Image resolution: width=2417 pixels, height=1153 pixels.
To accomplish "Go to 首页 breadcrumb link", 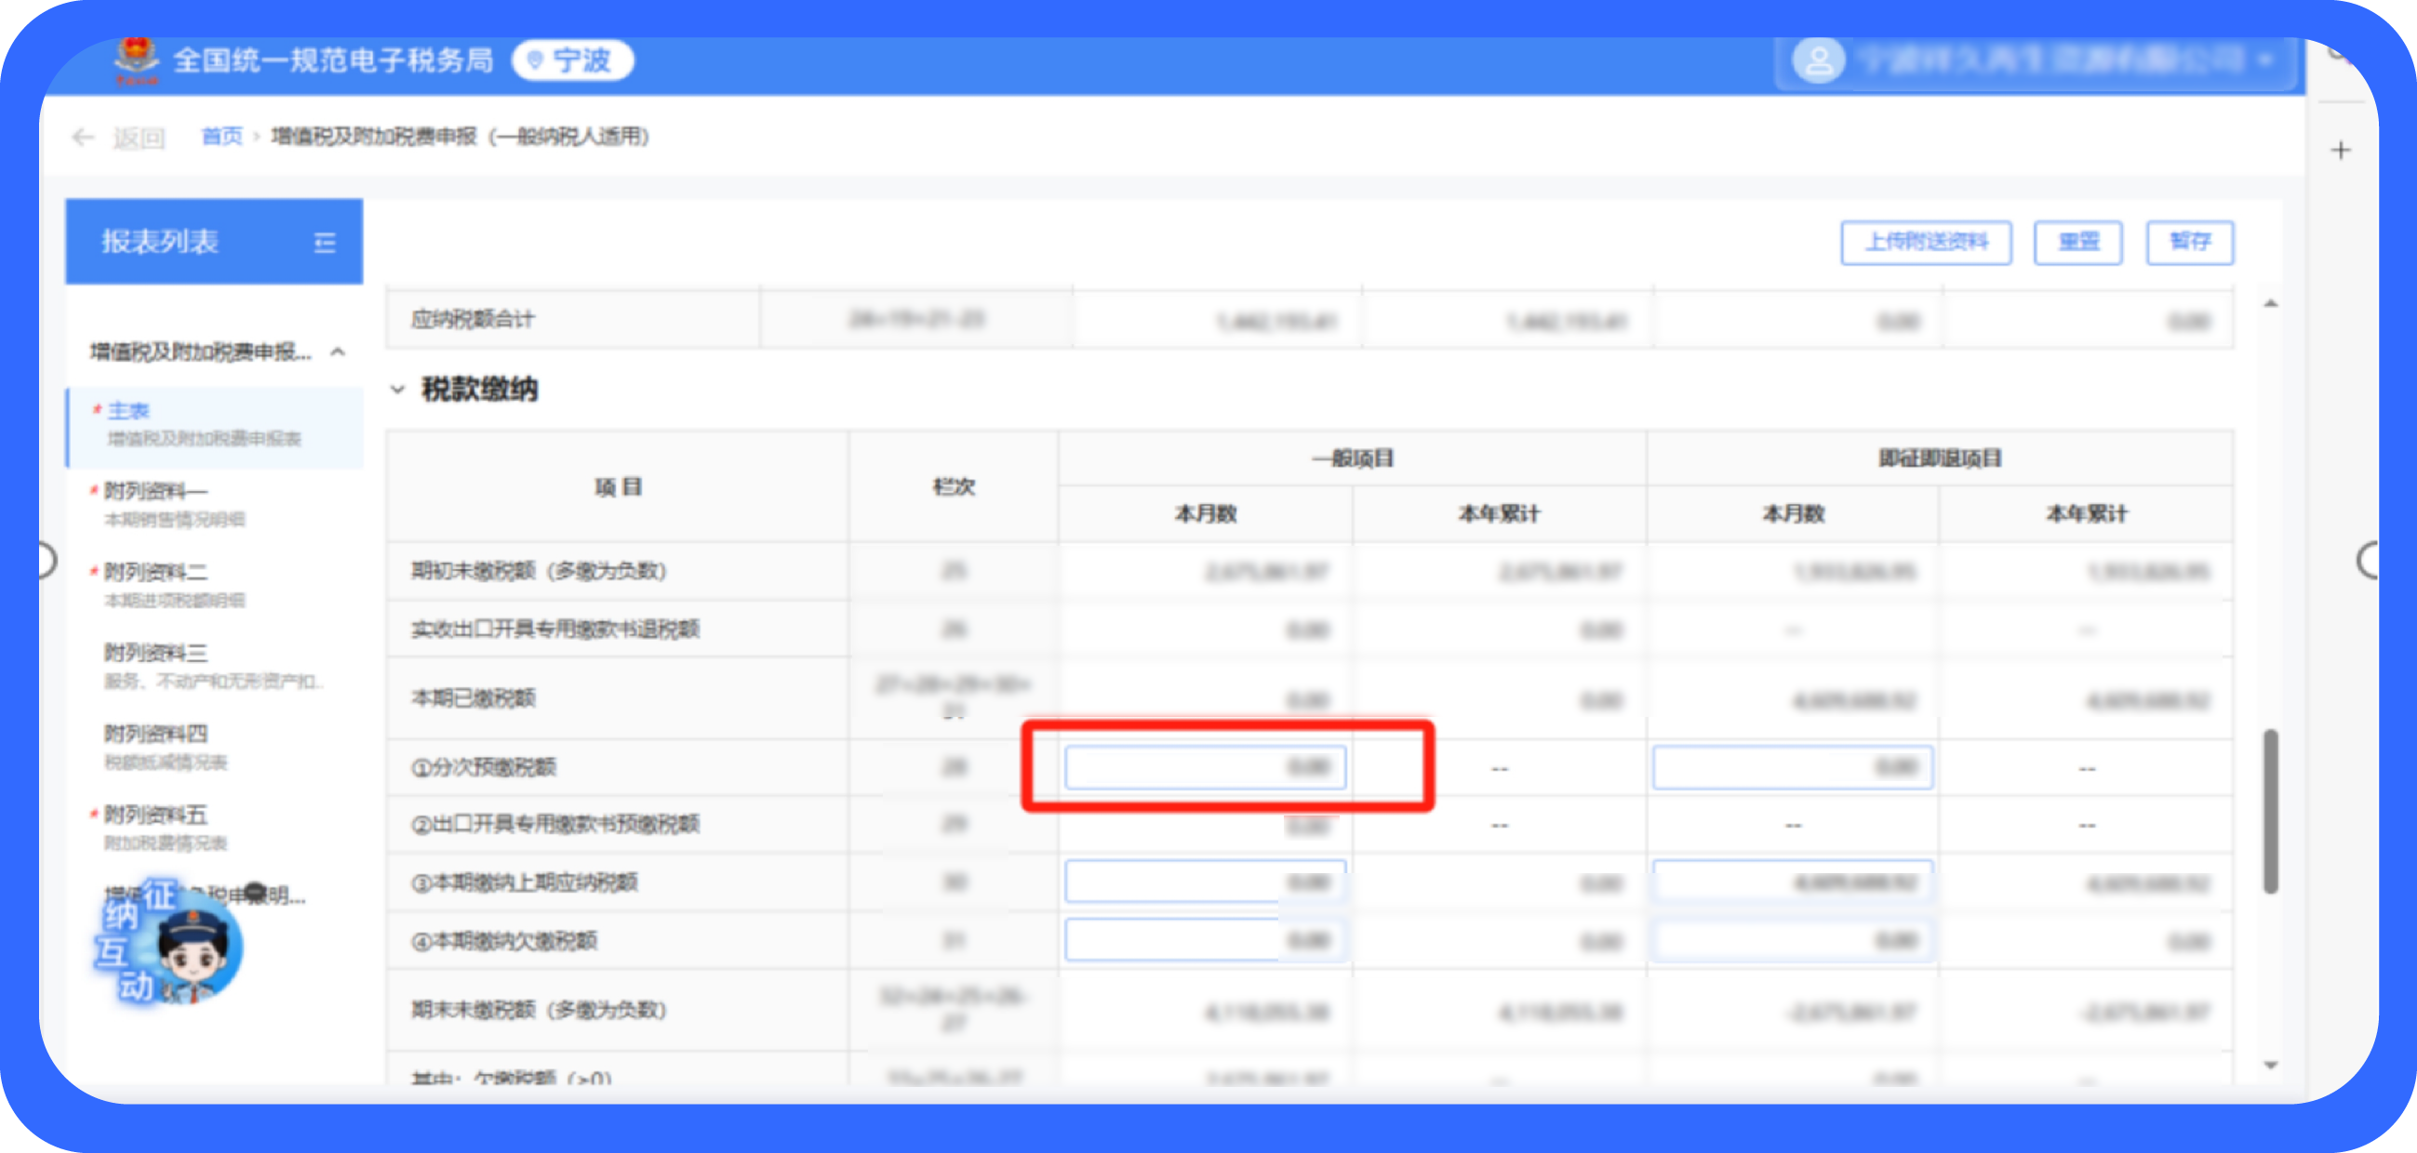I will [x=221, y=137].
